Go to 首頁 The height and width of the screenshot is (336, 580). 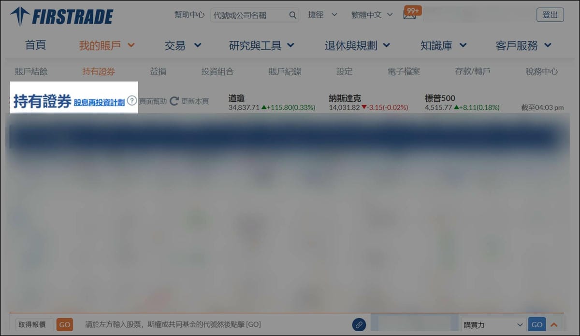(35, 45)
